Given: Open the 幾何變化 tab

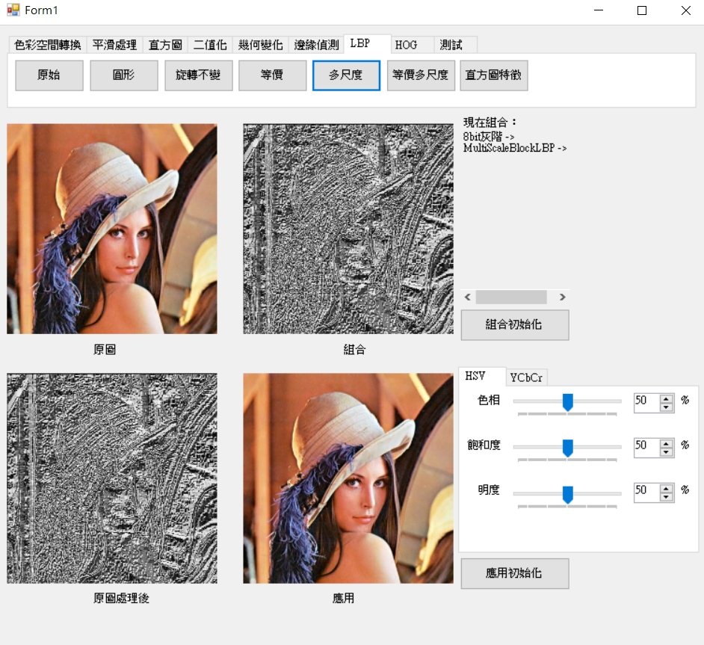Looking at the screenshot, I should coord(260,45).
